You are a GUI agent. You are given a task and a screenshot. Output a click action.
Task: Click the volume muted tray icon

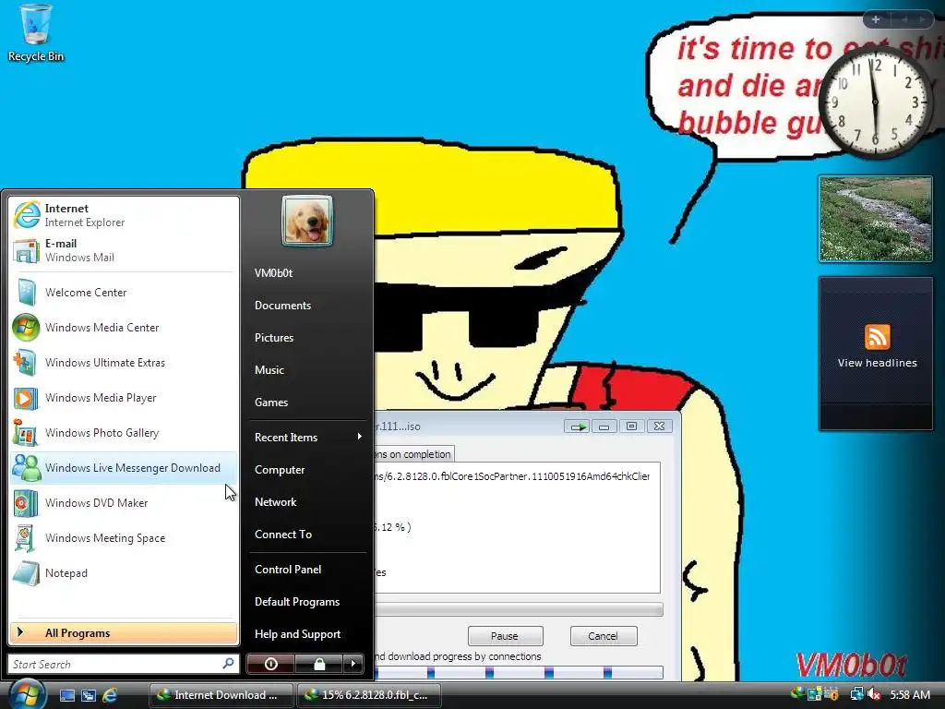(873, 694)
